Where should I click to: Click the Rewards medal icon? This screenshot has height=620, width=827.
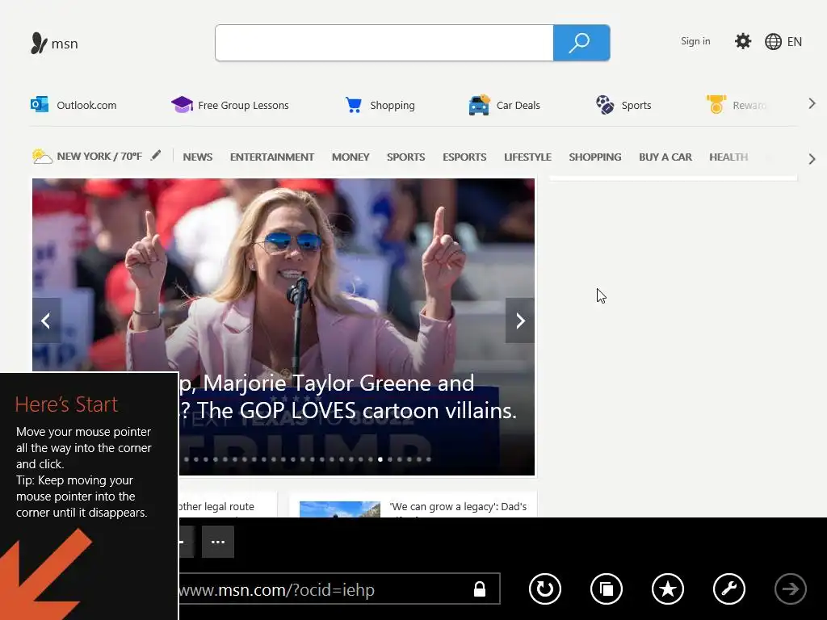coord(716,104)
